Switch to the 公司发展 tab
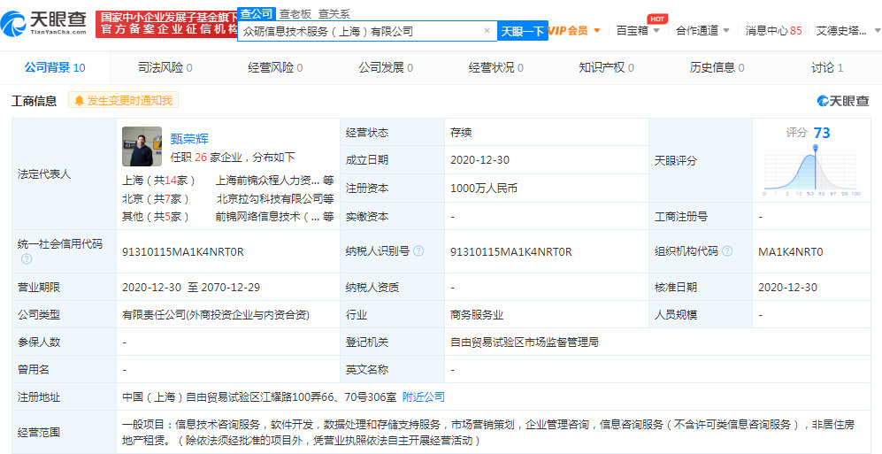The height and width of the screenshot is (454, 882). [386, 67]
